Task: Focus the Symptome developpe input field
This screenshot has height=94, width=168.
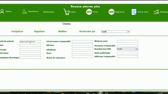Action: [30, 57]
